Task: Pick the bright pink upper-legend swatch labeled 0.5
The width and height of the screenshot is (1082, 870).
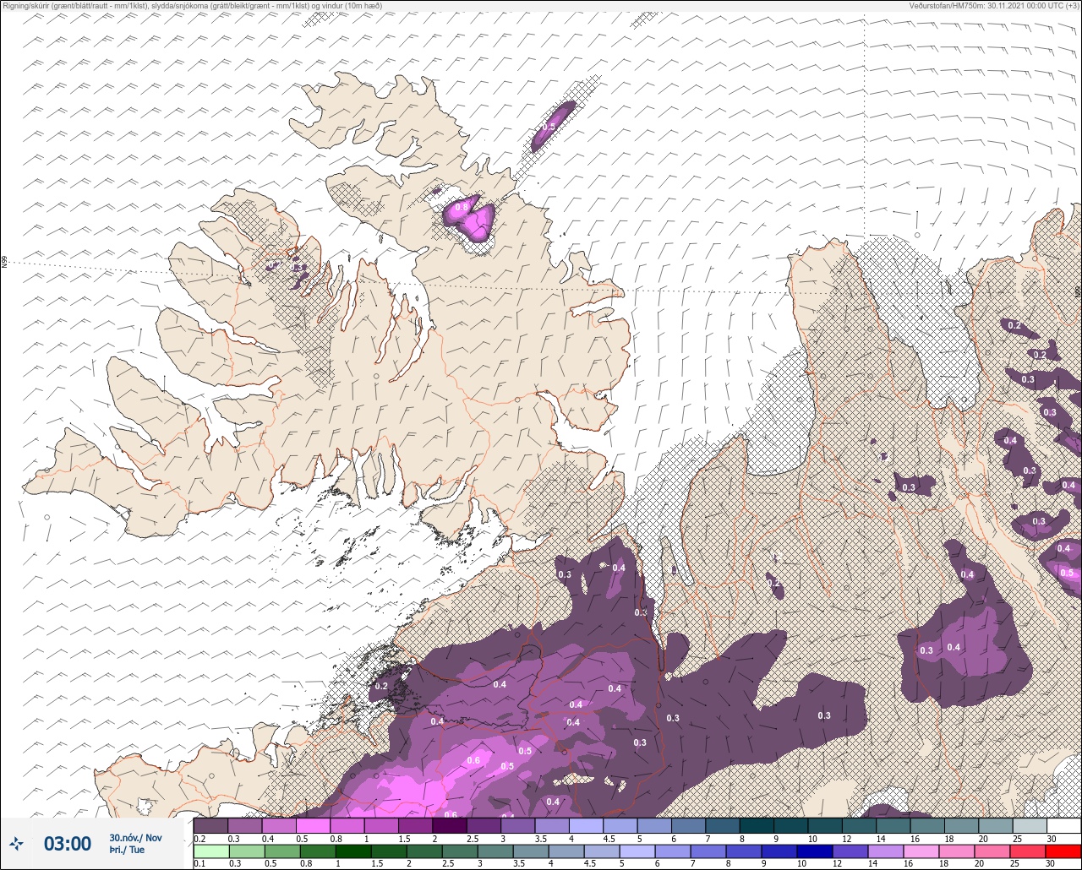Action: coord(313,825)
